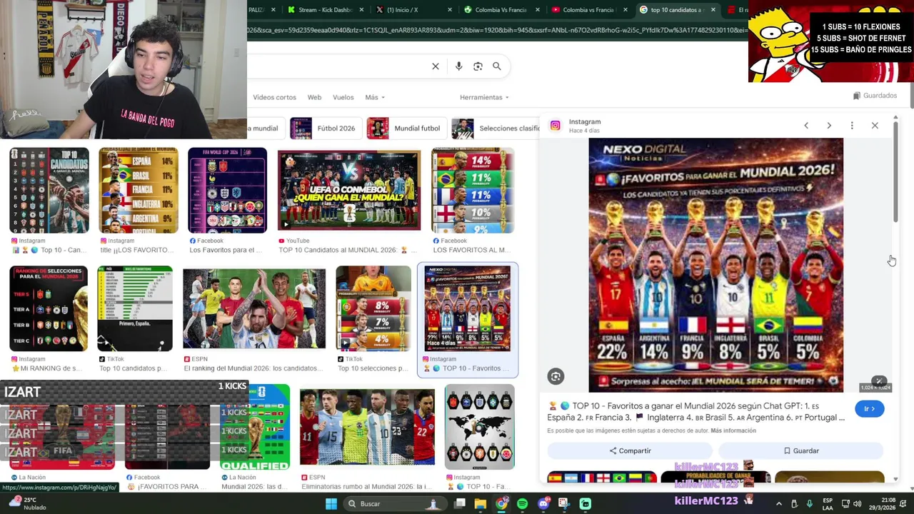Open the Top 10 Candidatos Instagram thumbnail
The height and width of the screenshot is (514, 914).
(x=49, y=191)
